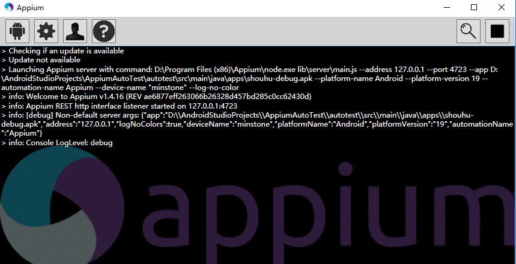Screen dimensions: 516x264
Task: Click log line "Checking if an update is available"
Action: pos(62,51)
